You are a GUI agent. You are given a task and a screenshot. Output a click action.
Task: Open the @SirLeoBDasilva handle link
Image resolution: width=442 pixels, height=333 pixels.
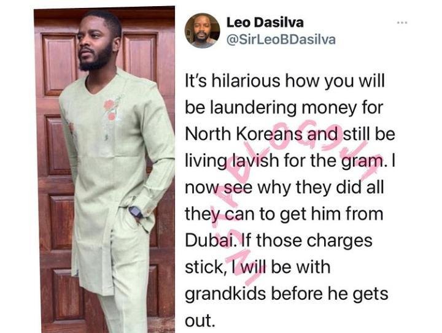[281, 40]
